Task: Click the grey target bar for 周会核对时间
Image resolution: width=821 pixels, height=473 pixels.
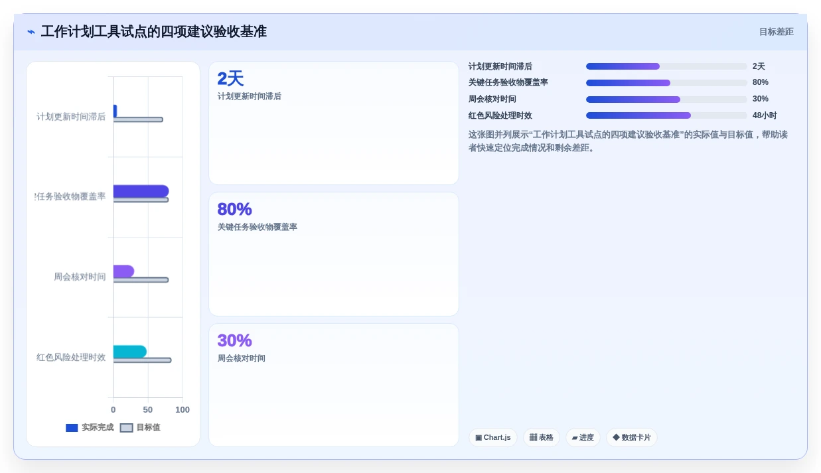Action: pyautogui.click(x=141, y=280)
